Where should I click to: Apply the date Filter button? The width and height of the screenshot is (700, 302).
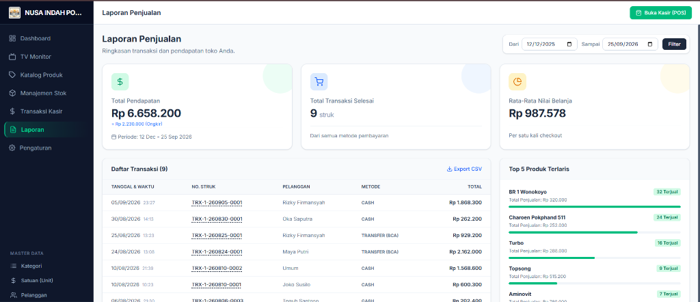674,44
